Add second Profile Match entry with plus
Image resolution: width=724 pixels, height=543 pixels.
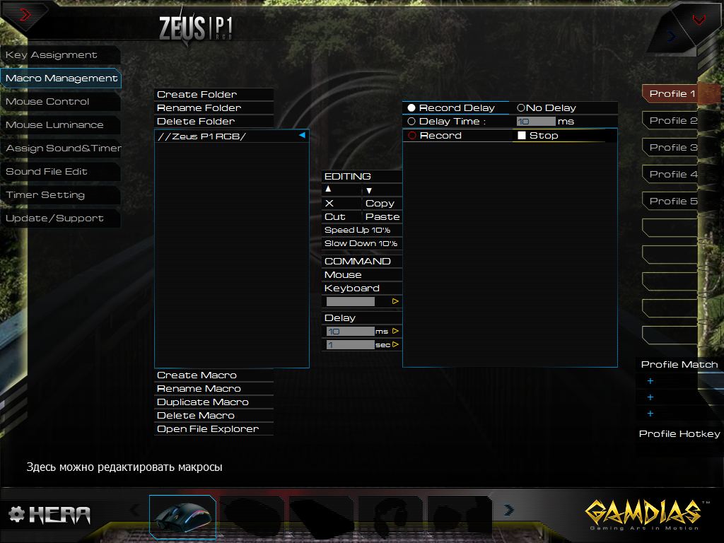click(x=650, y=397)
